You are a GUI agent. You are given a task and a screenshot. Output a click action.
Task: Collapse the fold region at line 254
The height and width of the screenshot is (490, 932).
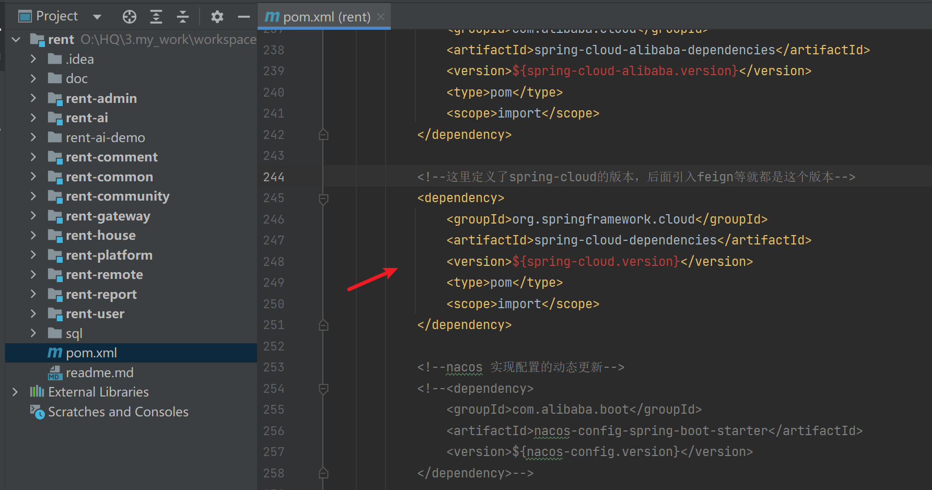point(323,389)
